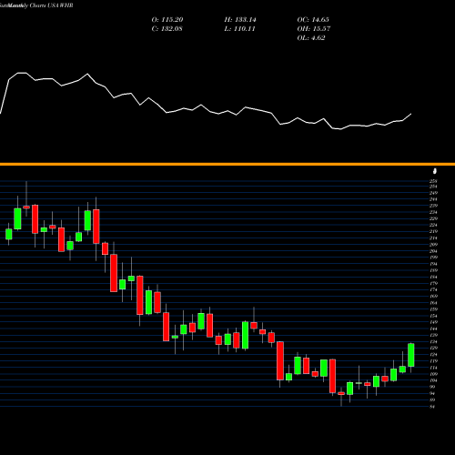
Task: Click the low price value L: 110.11
Action: pos(239,29)
